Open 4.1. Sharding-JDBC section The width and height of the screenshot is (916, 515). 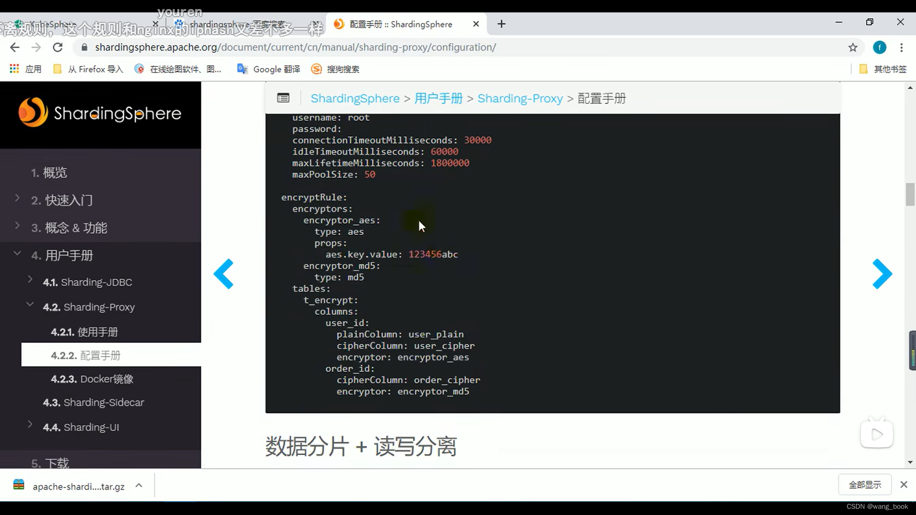[87, 282]
